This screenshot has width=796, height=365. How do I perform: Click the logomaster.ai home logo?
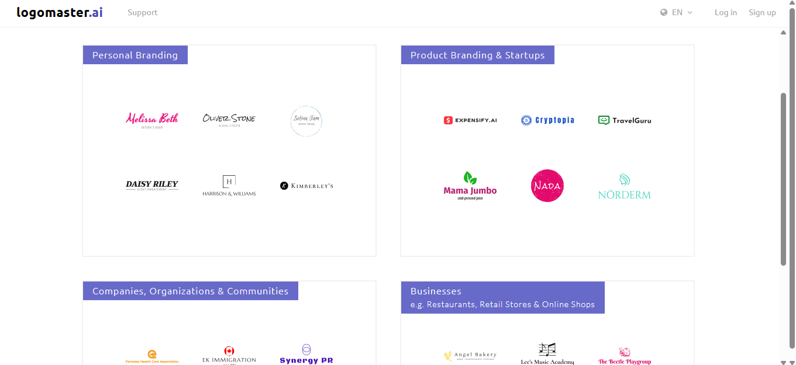click(x=60, y=12)
